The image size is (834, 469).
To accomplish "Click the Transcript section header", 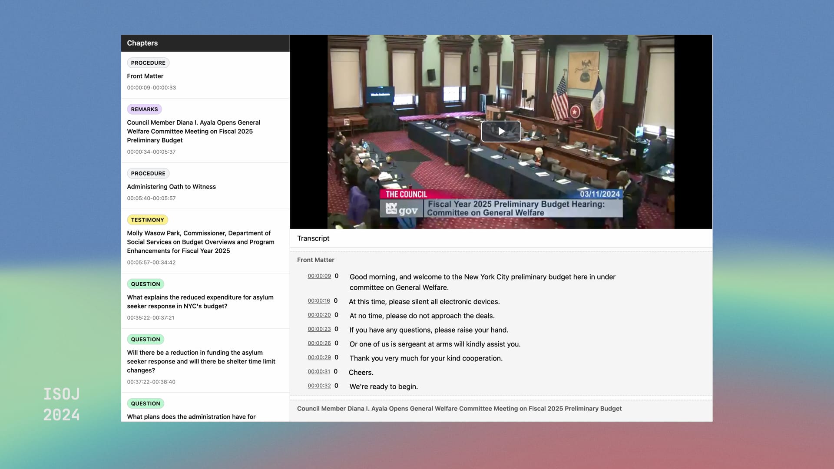I will pos(313,238).
